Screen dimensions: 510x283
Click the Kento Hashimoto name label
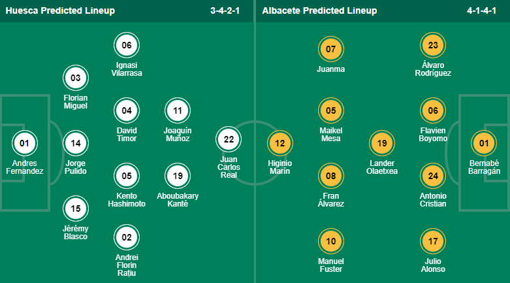(127, 199)
